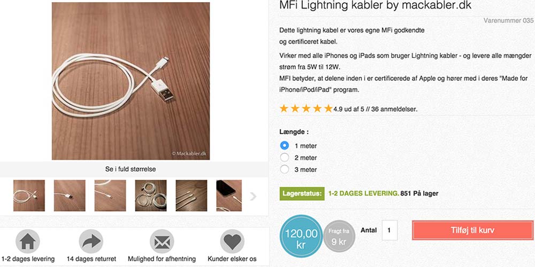
Task: Choose the 2 meter length option
Action: (285, 158)
